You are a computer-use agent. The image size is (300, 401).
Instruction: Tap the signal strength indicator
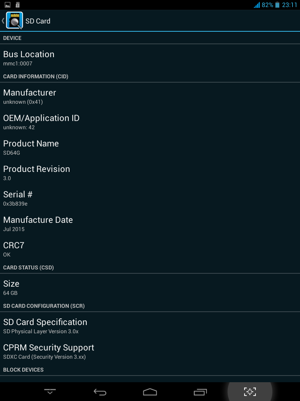coord(257,5)
